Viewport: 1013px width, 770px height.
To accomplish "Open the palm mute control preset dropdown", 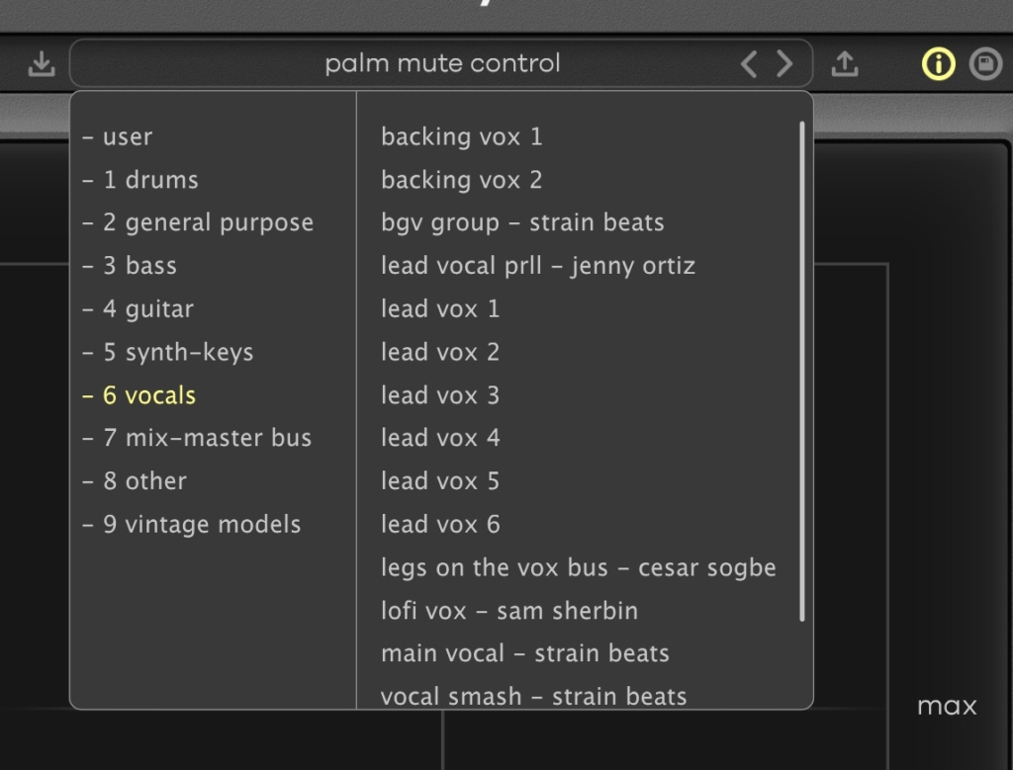I will [442, 64].
